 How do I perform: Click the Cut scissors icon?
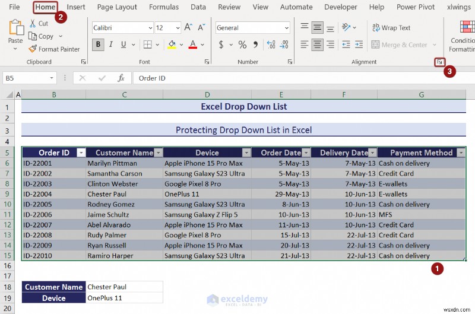point(33,23)
